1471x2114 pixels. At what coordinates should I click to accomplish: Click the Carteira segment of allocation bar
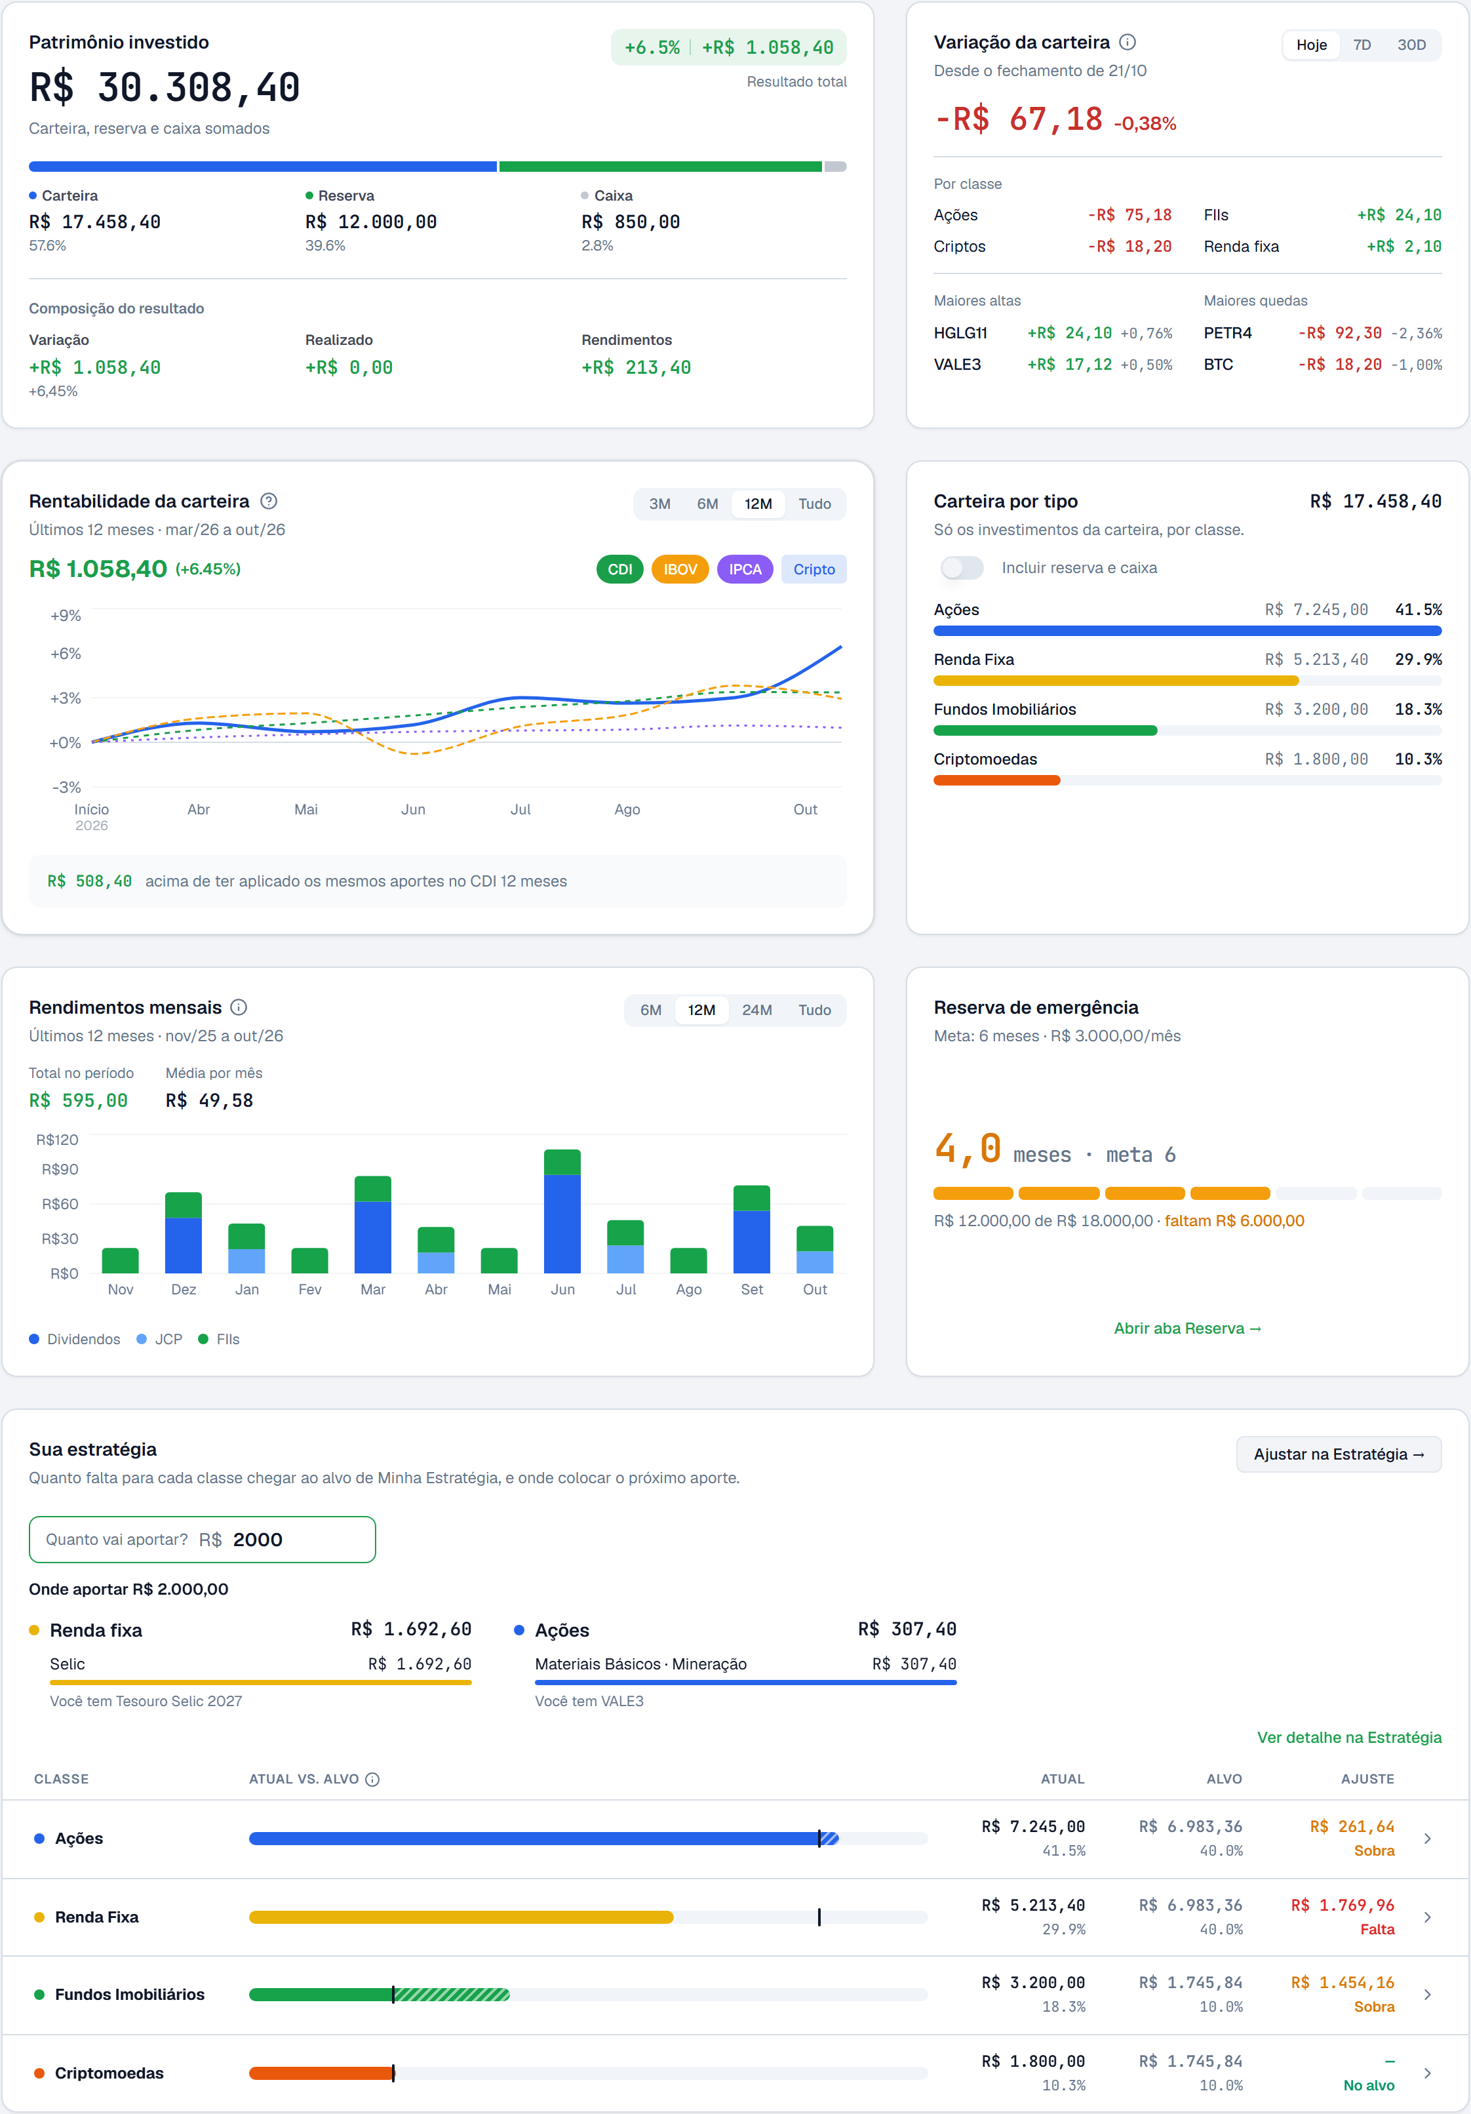262,167
